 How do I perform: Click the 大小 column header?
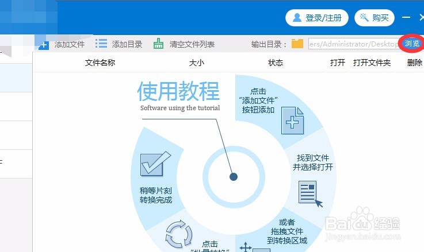pyautogui.click(x=197, y=63)
